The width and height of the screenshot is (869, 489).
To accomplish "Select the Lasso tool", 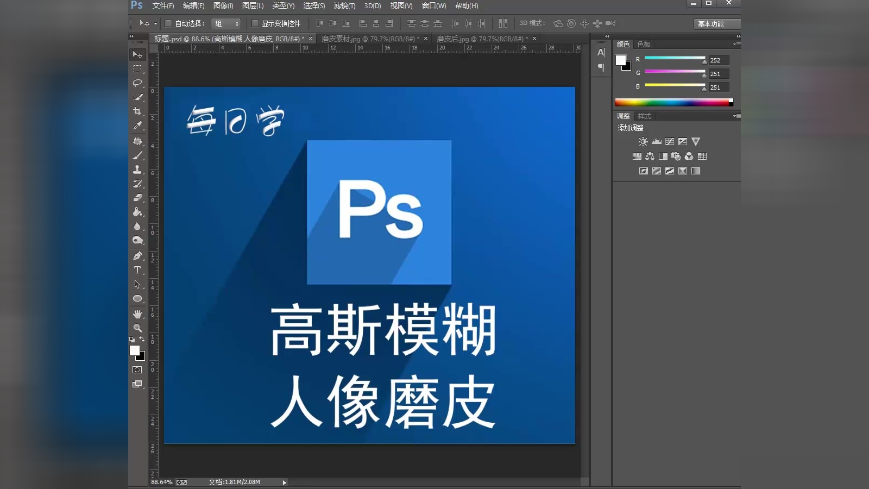I will (137, 83).
